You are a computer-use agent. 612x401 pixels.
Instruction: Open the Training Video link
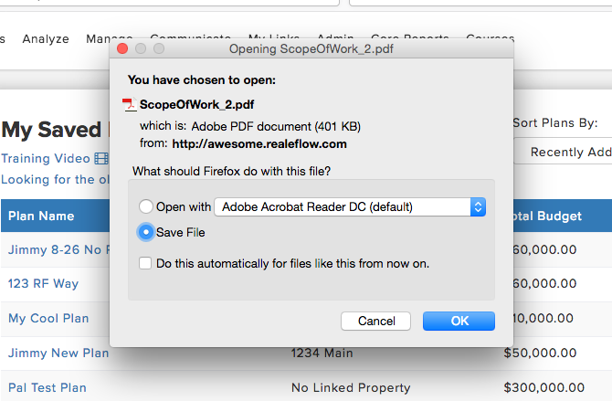pyautogui.click(x=45, y=159)
